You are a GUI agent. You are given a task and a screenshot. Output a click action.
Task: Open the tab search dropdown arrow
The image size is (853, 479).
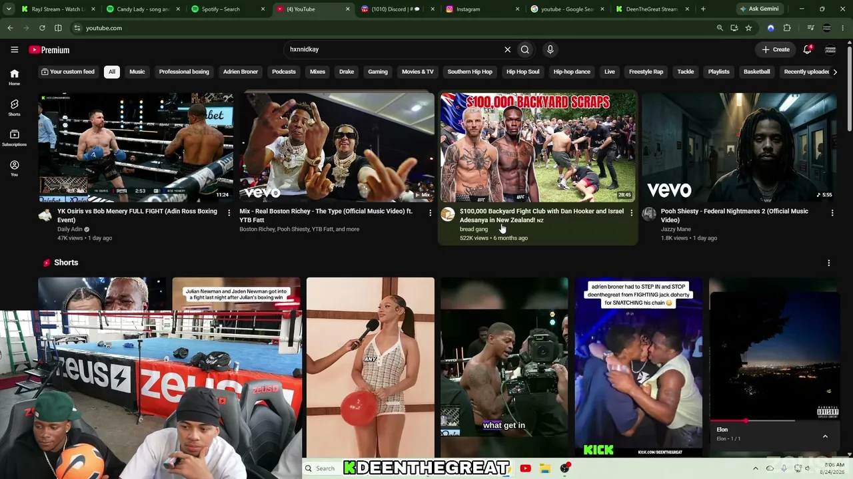(9, 9)
